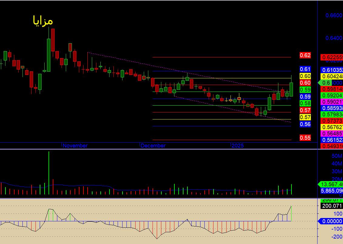Select the red 0.62 level label
Screen dimensions: 343x244
point(305,55)
